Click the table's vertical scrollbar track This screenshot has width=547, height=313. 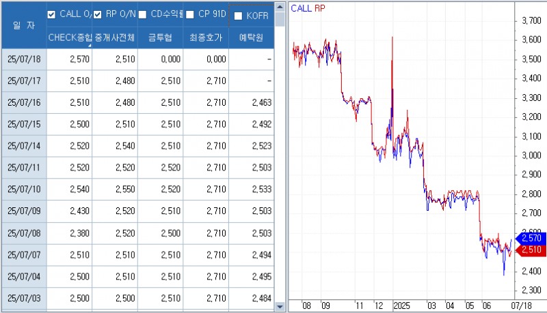[280, 170]
